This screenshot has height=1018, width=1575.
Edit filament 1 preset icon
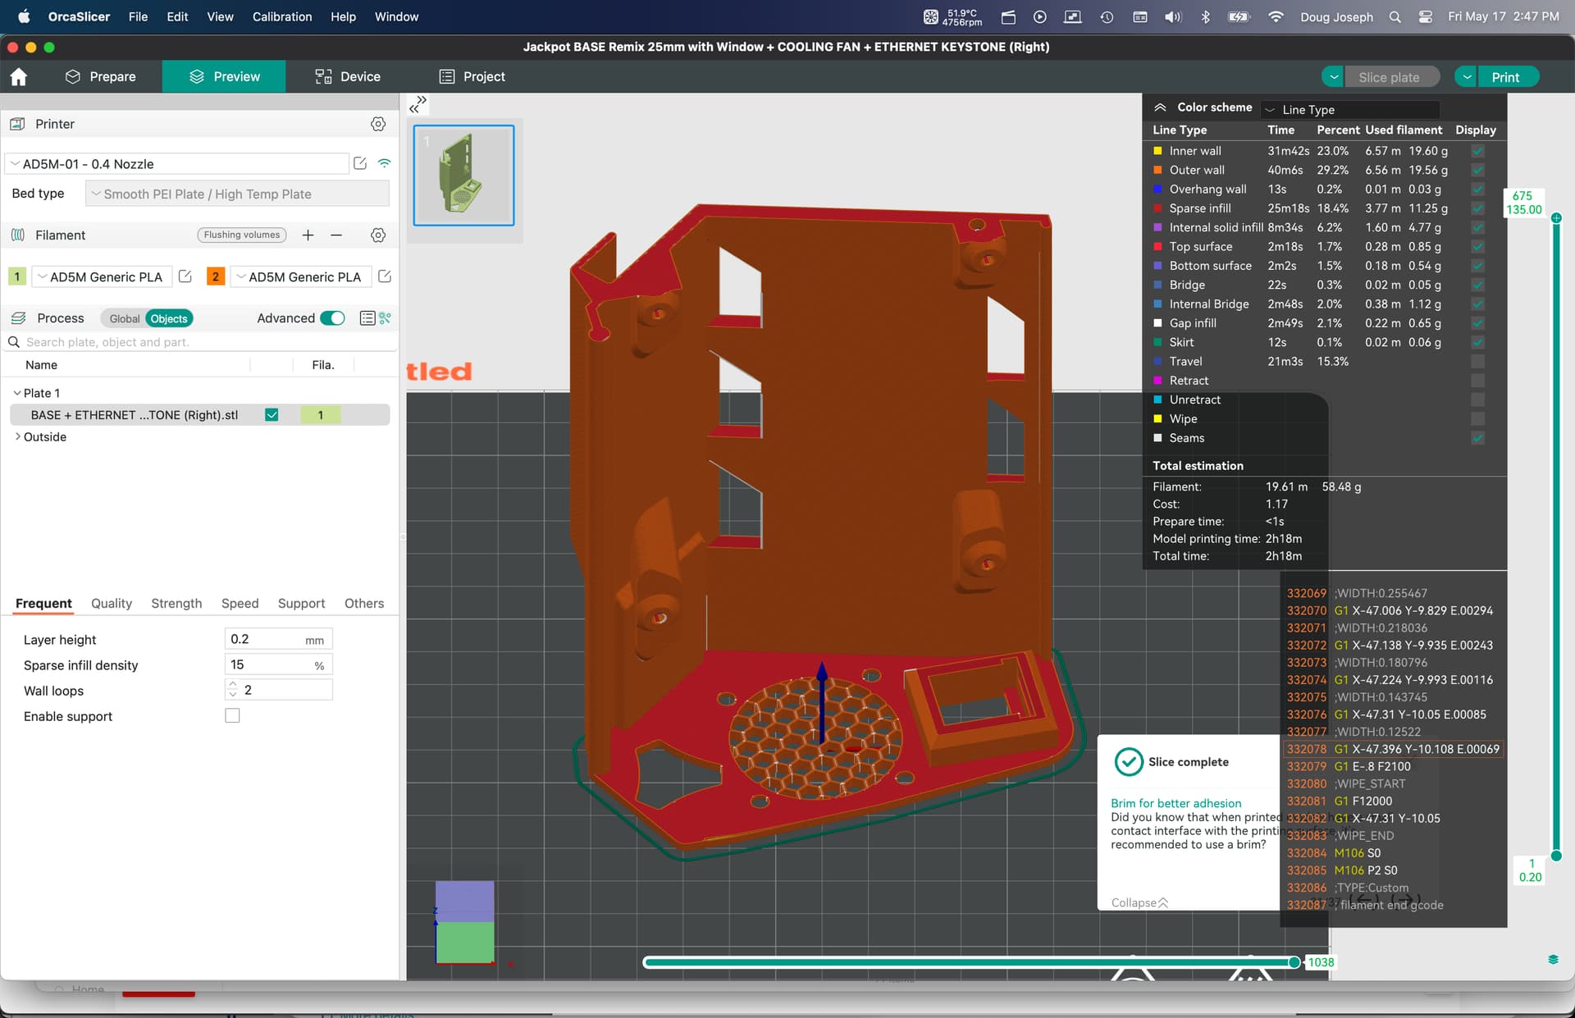[x=185, y=276]
